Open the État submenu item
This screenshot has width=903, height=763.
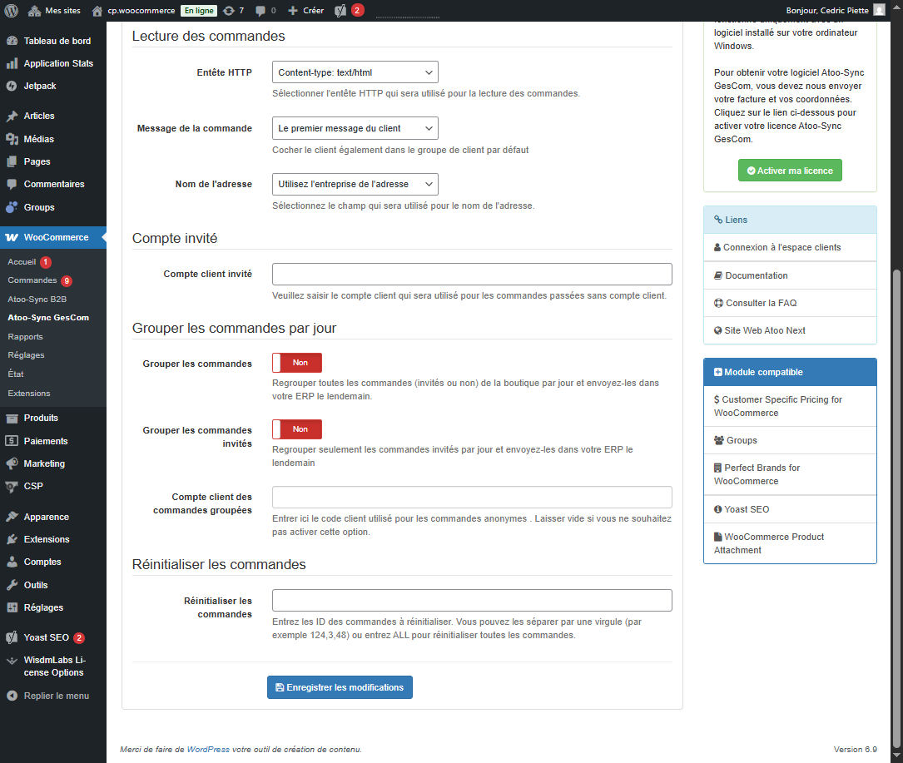tap(16, 374)
